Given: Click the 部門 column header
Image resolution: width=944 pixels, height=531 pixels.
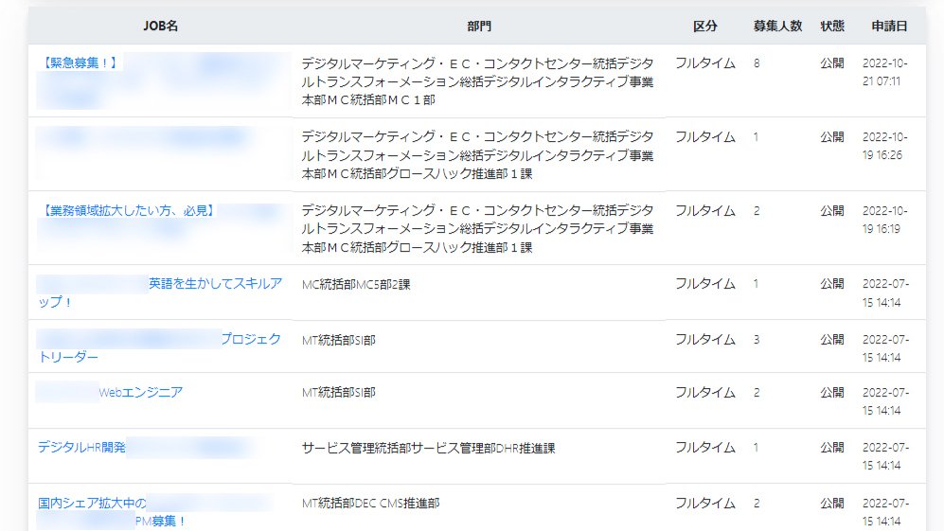Looking at the screenshot, I should click(x=479, y=27).
